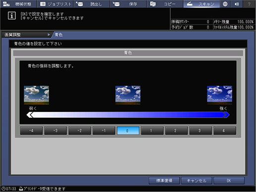Click the メモリー残量 100.000% value
This screenshot has width=256, height=192.
(x=245, y=22)
